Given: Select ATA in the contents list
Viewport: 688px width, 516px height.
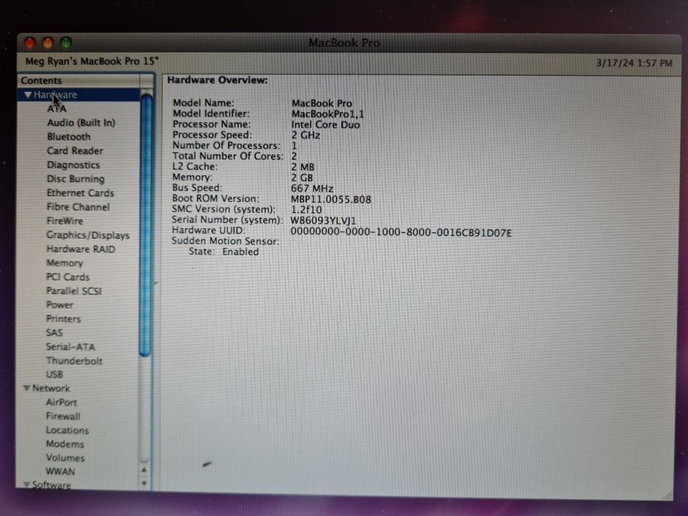Looking at the screenshot, I should coord(57,108).
